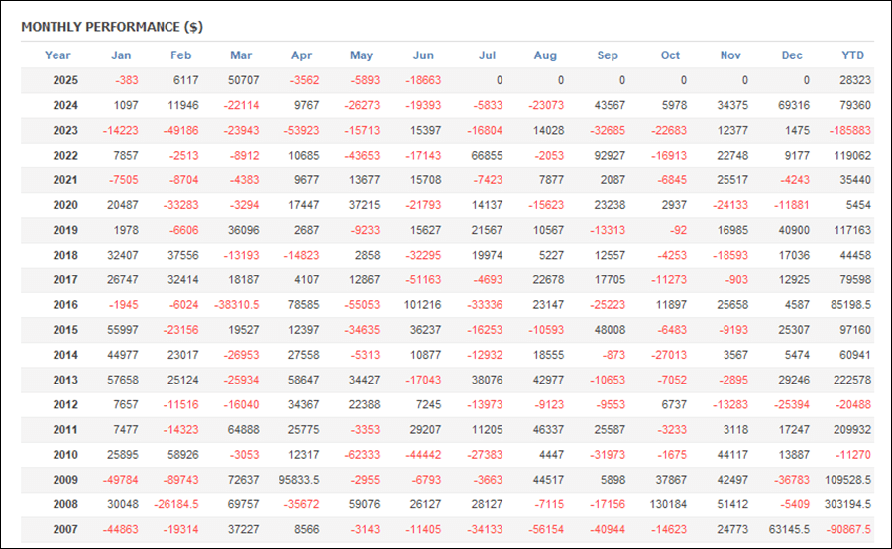Select the 2025 year row label

(65, 80)
